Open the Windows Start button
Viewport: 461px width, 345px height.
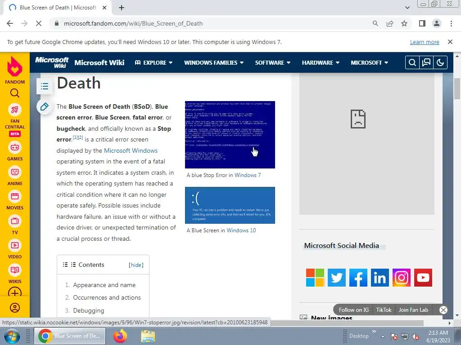coord(12,336)
